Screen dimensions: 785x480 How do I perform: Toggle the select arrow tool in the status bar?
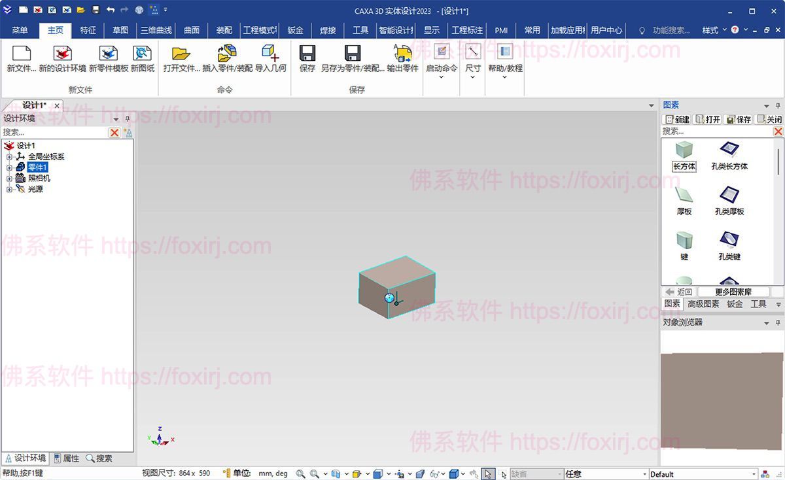(487, 473)
